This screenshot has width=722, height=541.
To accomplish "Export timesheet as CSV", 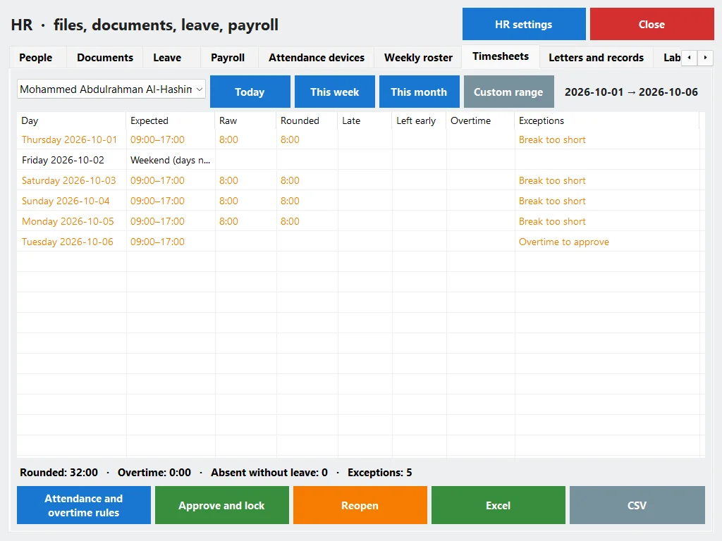I will pyautogui.click(x=637, y=505).
